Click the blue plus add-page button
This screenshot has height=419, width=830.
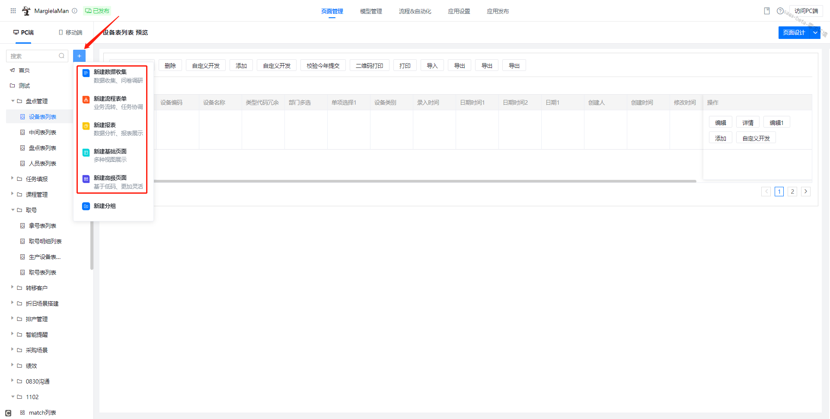click(x=79, y=56)
